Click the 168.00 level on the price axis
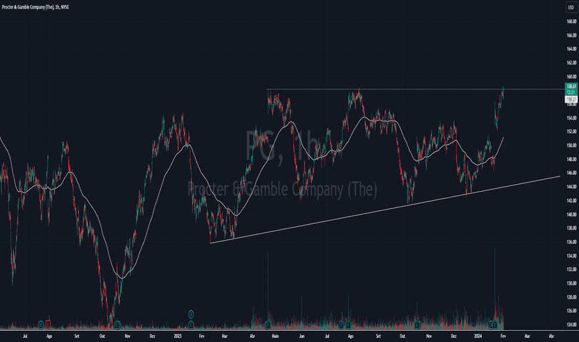This screenshot has width=579, height=342. (570, 22)
